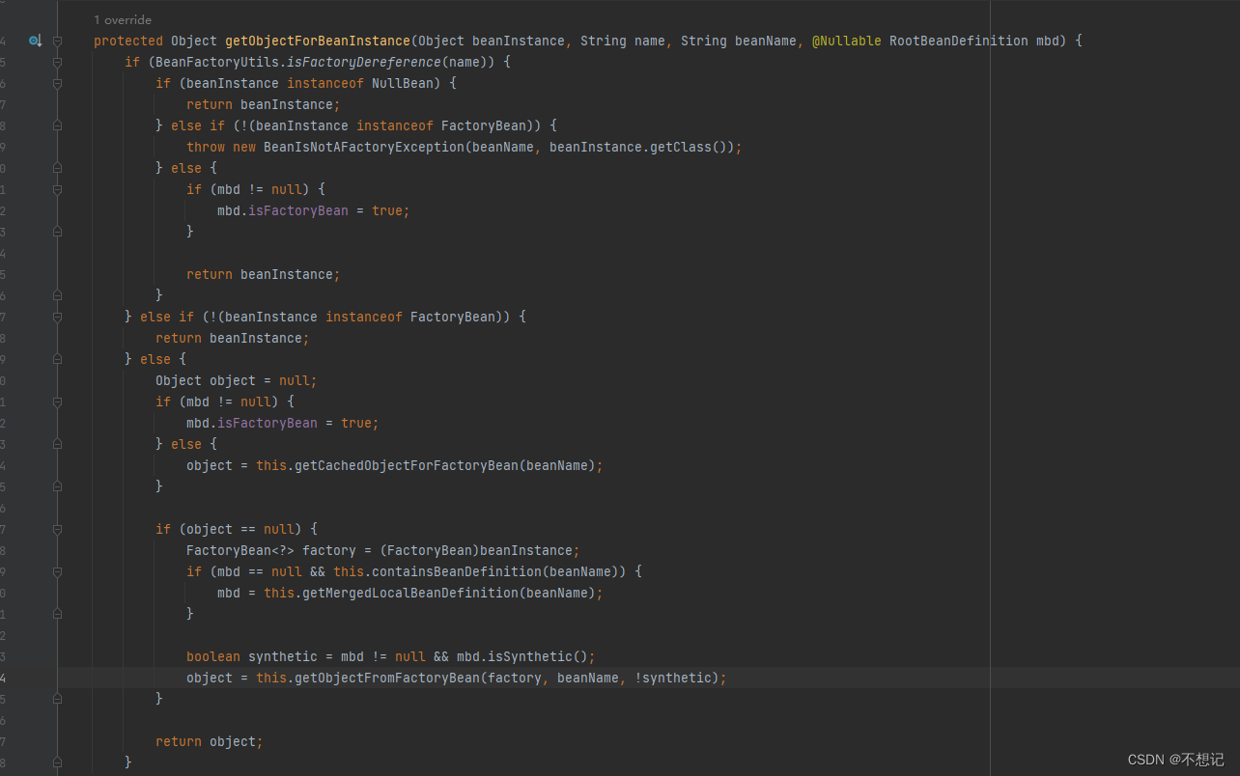Click the fold icon beside the instanceof NullBean check
The image size is (1240, 776).
tap(56, 83)
